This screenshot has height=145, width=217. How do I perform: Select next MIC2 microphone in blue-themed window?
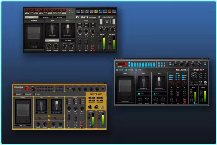pyautogui.click(x=163, y=81)
